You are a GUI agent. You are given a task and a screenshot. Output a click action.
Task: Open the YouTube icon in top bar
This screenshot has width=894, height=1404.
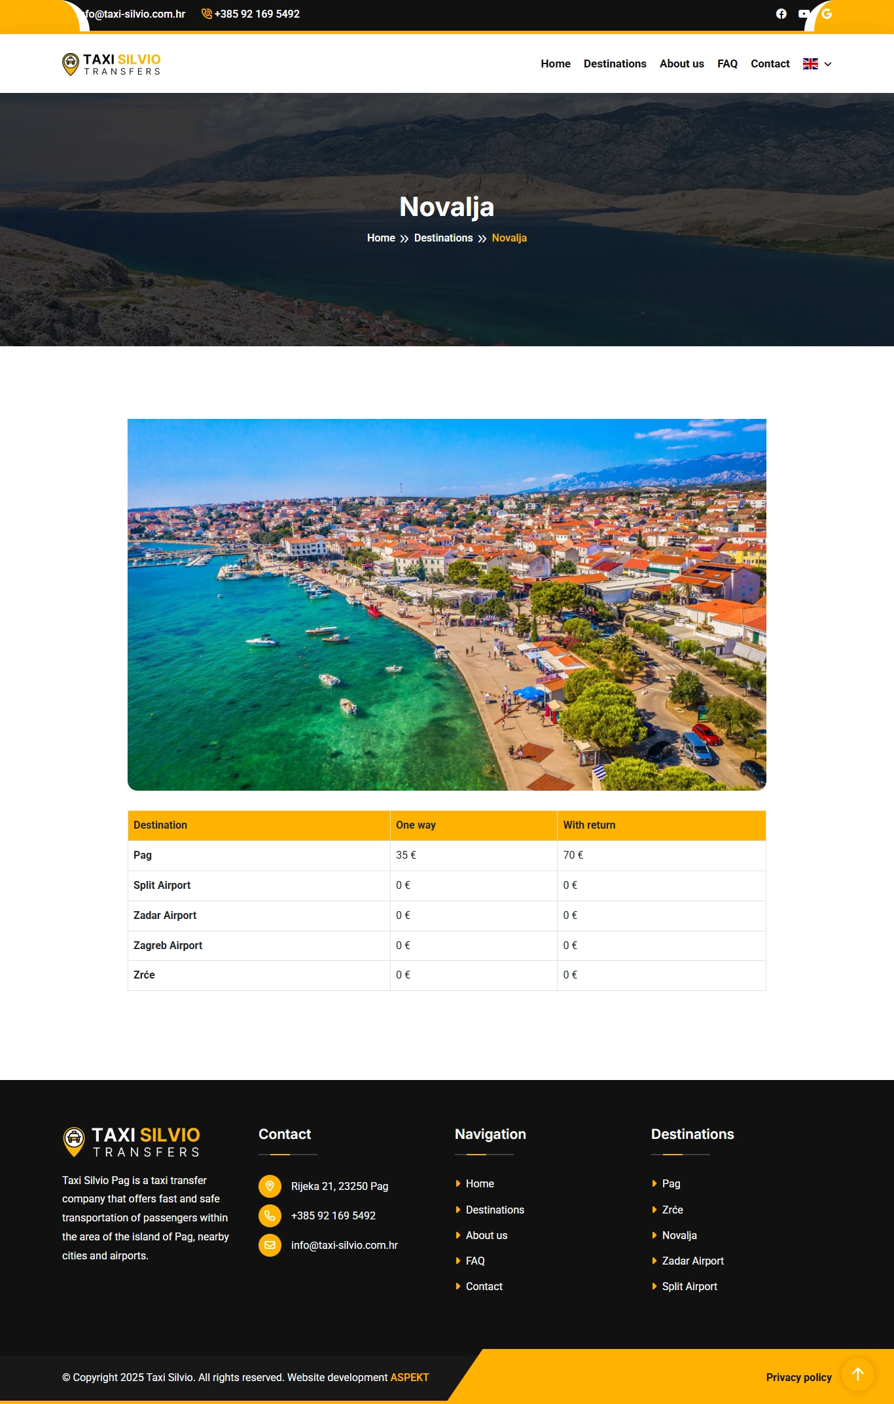tap(804, 14)
